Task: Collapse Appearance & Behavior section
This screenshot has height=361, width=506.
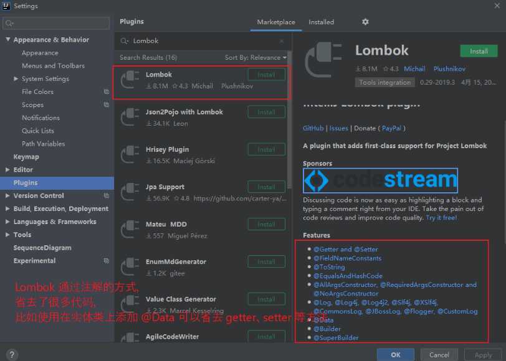Action: click(7, 39)
